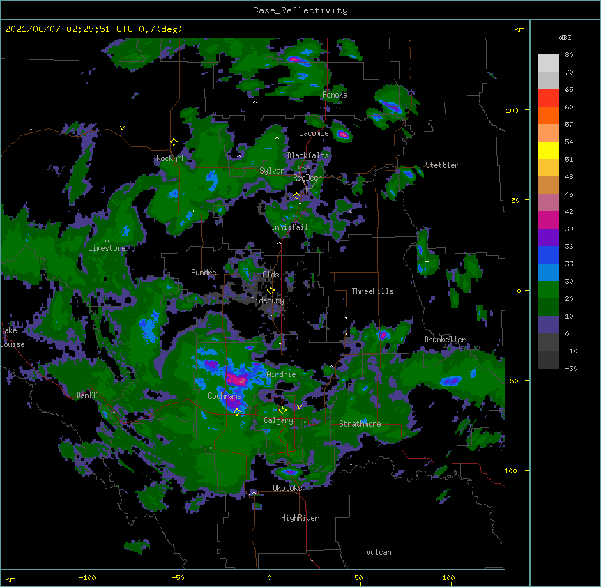Select the Banff town label
The width and height of the screenshot is (601, 587).
(86, 395)
